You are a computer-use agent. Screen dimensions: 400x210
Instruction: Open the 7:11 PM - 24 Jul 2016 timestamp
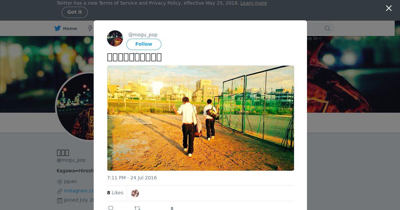coord(132,178)
